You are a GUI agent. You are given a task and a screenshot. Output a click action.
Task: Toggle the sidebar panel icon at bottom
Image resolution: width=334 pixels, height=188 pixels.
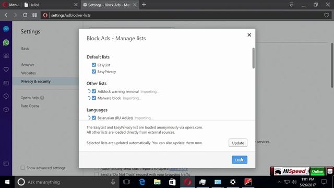point(6,163)
